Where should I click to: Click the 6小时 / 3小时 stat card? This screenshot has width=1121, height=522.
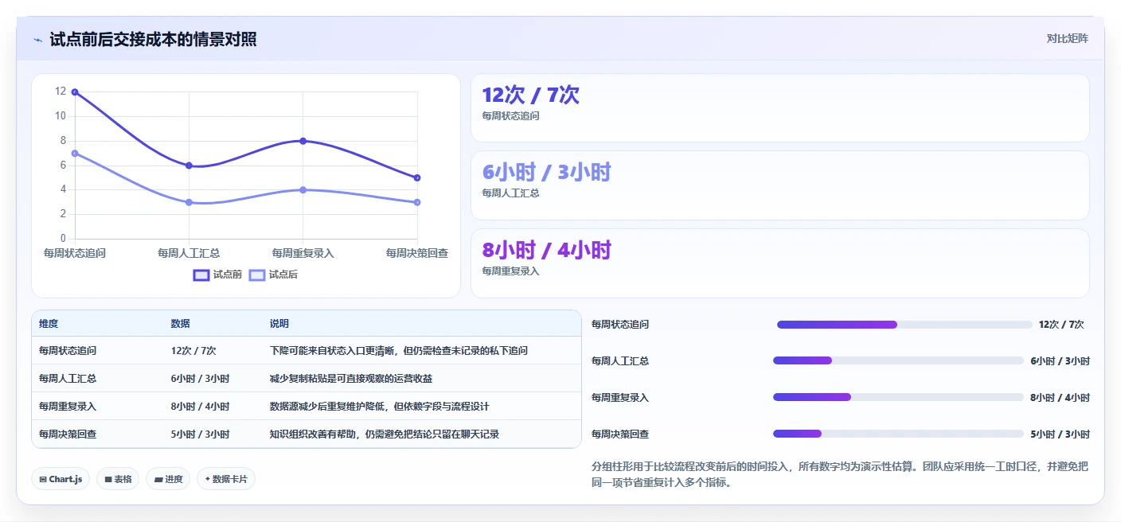tap(780, 185)
